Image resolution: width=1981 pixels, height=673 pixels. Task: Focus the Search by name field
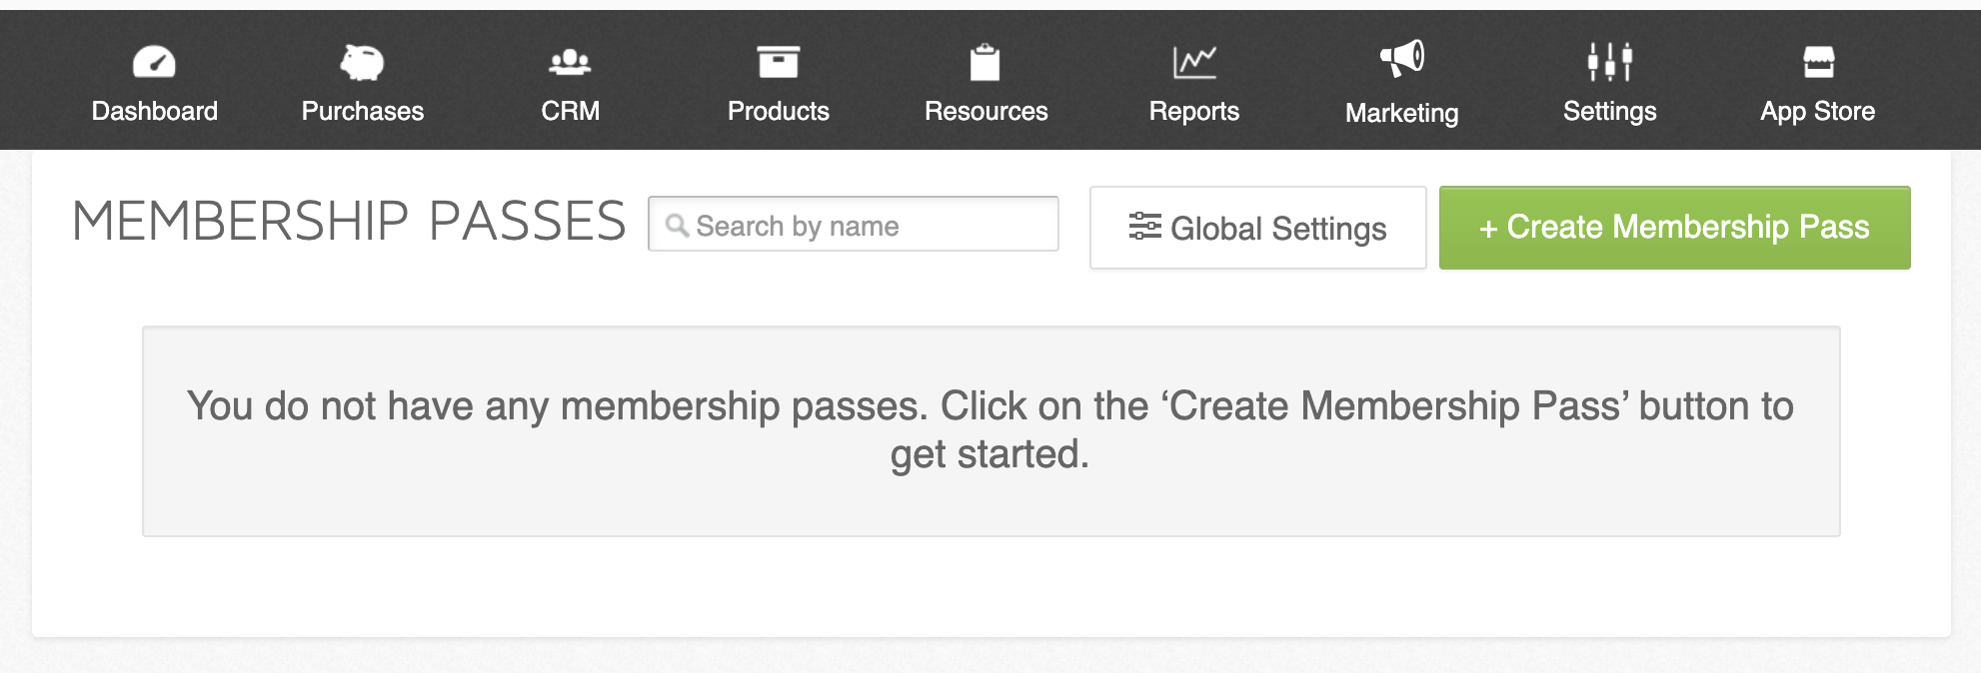click(x=854, y=224)
